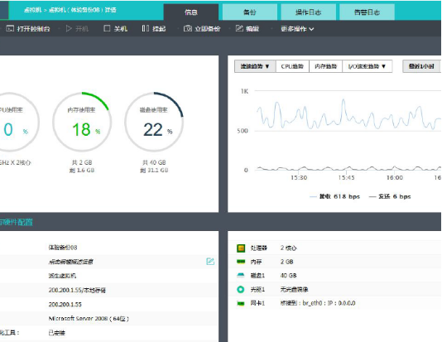Image resolution: width=442 pixels, height=342 pixels.
Task: Toggle the 发送 6 bps legend entry
Action: pos(390,196)
